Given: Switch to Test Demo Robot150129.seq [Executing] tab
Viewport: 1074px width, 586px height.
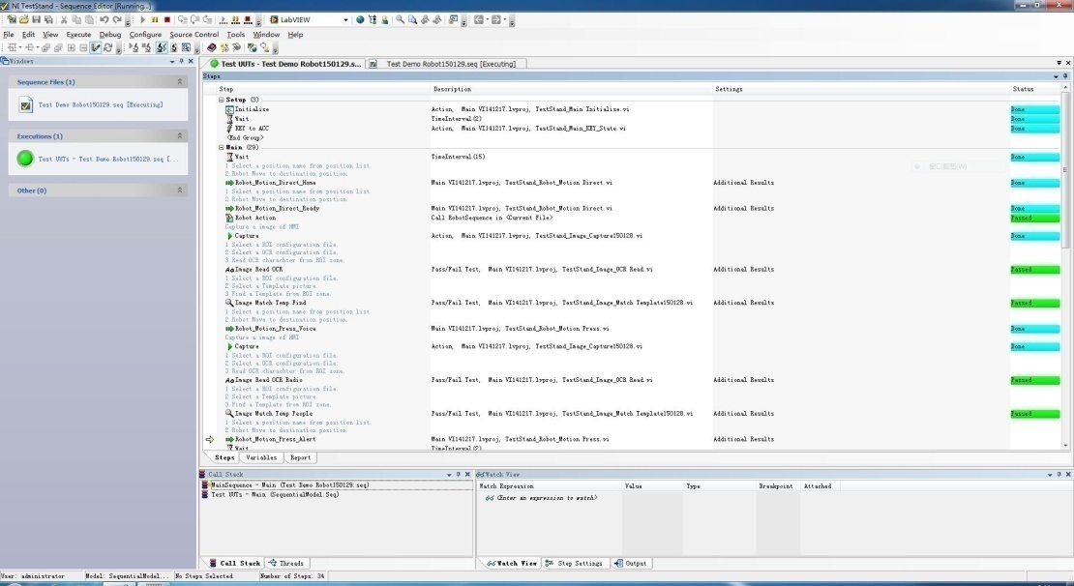Looking at the screenshot, I should tap(446, 64).
